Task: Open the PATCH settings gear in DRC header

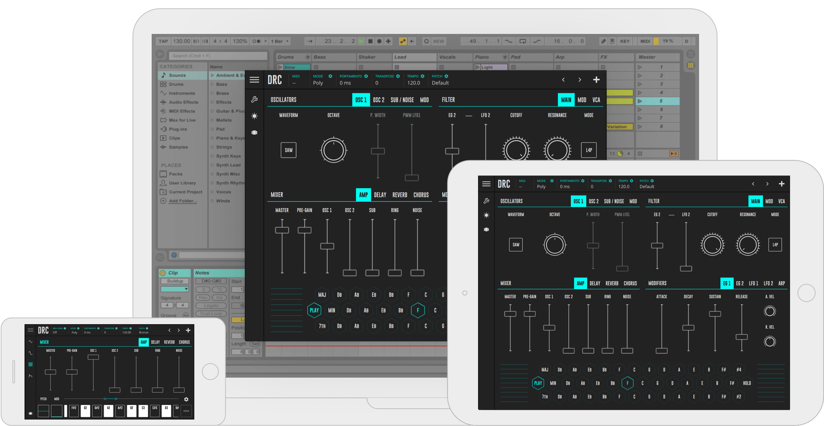Action: (x=446, y=76)
